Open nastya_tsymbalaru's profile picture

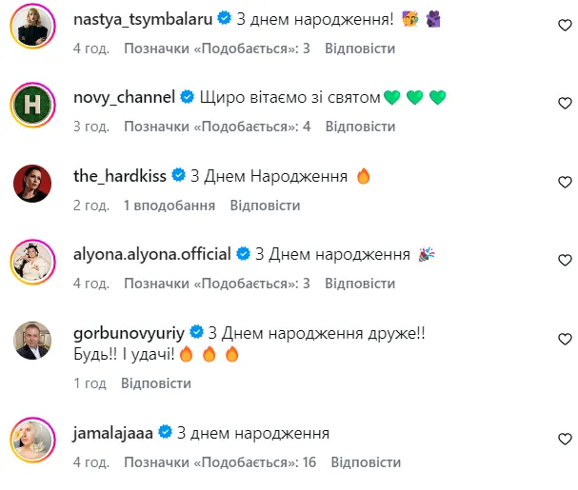pyautogui.click(x=32, y=24)
